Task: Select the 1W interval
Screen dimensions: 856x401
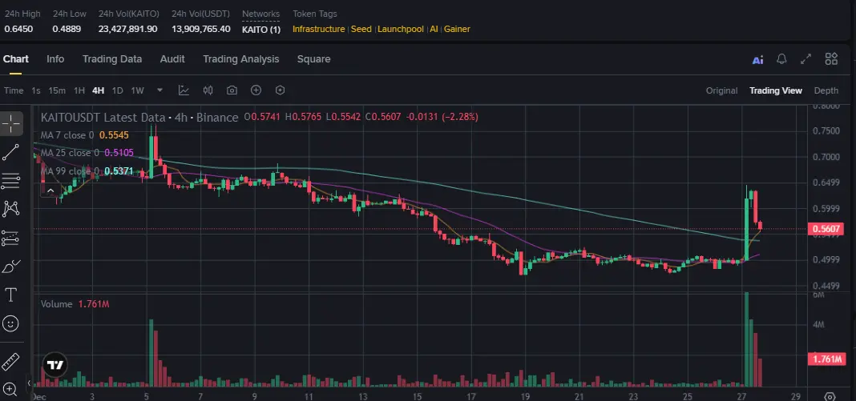Action: (137, 90)
